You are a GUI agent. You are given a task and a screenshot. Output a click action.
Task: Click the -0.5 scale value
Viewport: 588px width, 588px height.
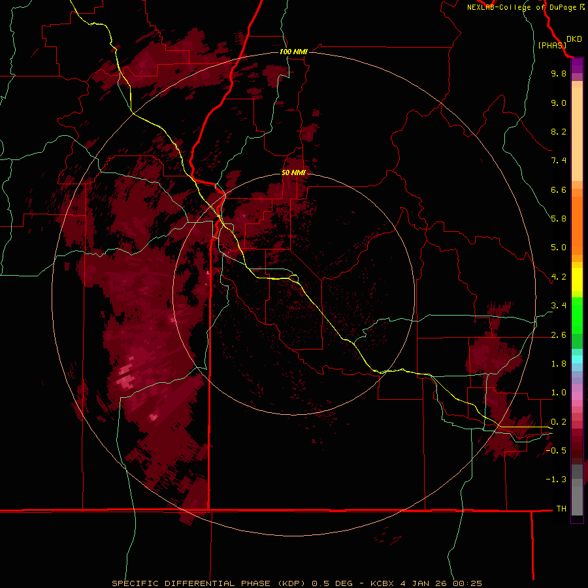pyautogui.click(x=556, y=451)
